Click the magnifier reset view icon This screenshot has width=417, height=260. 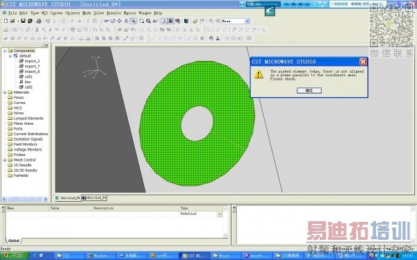(142, 21)
